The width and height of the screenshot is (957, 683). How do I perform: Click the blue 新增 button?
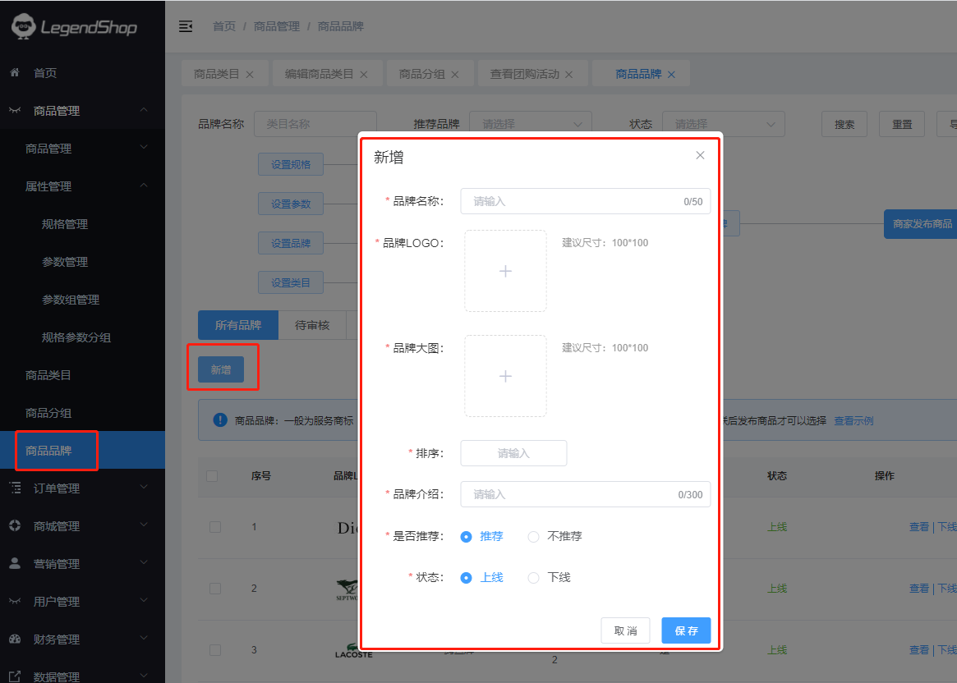(x=221, y=369)
